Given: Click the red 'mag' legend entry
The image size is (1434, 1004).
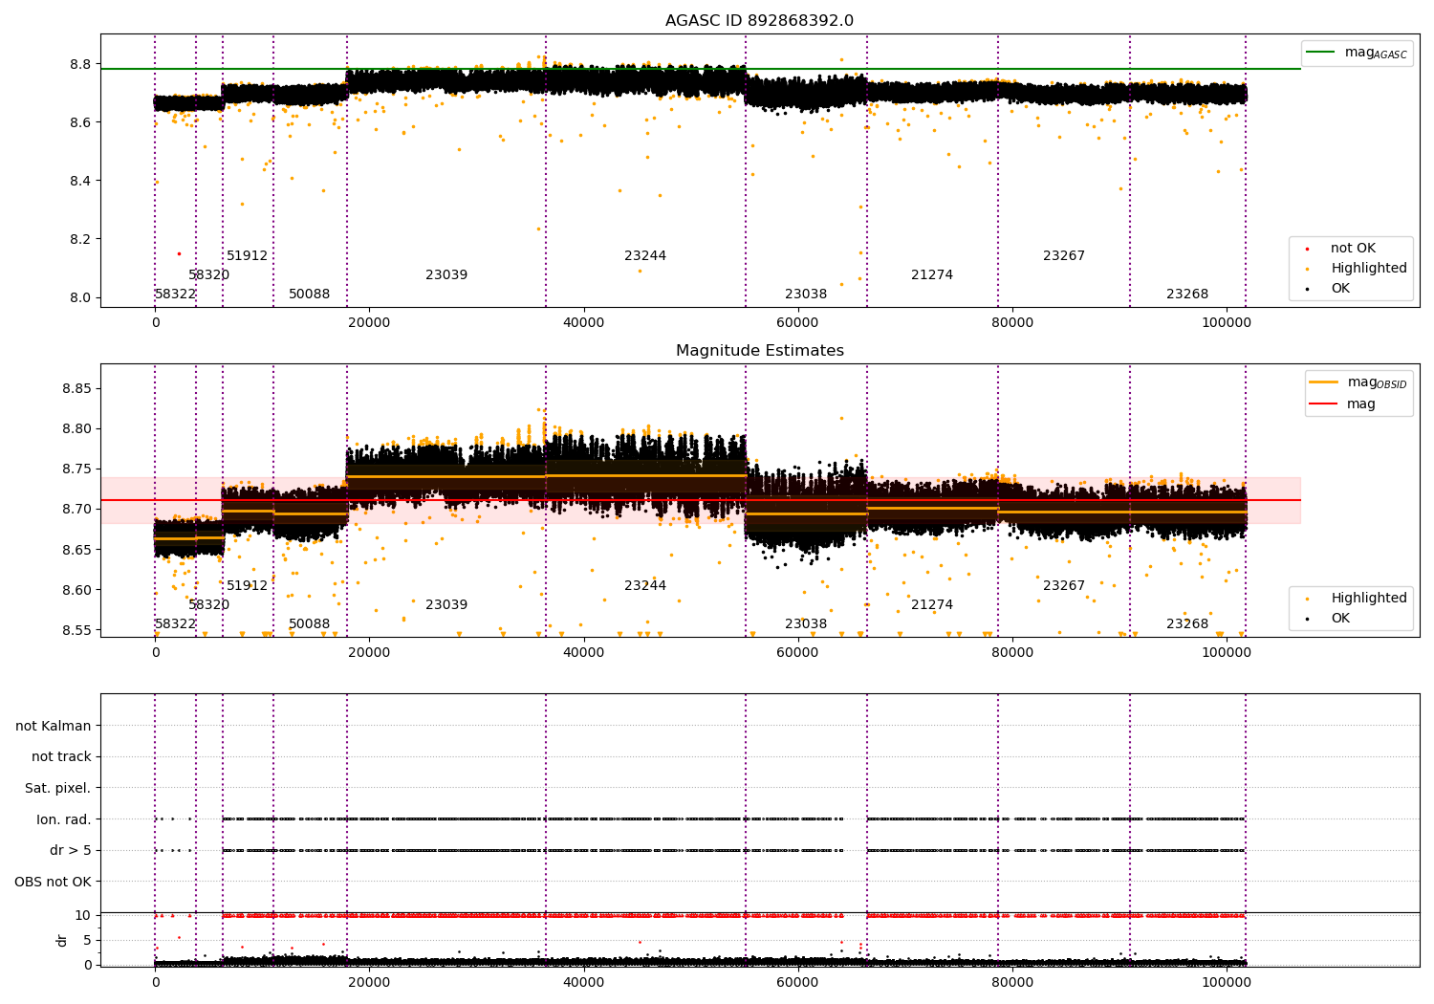Looking at the screenshot, I should (x=1342, y=404).
